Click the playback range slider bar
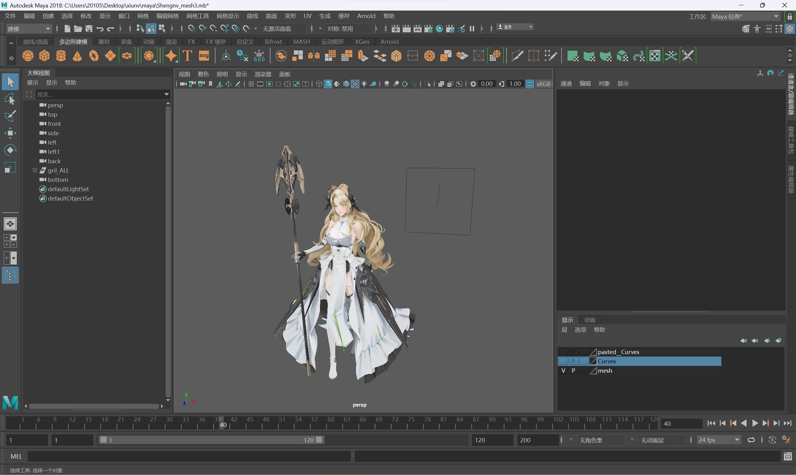Image resolution: width=796 pixels, height=475 pixels. pyautogui.click(x=211, y=440)
